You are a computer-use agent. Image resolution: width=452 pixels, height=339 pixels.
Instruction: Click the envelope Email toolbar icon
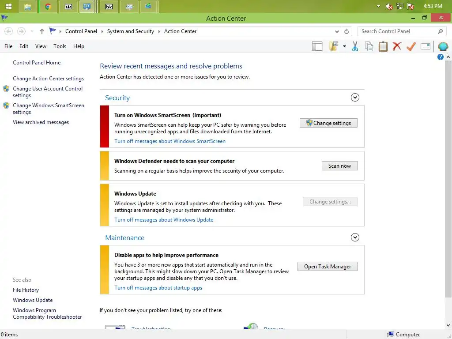[426, 46]
